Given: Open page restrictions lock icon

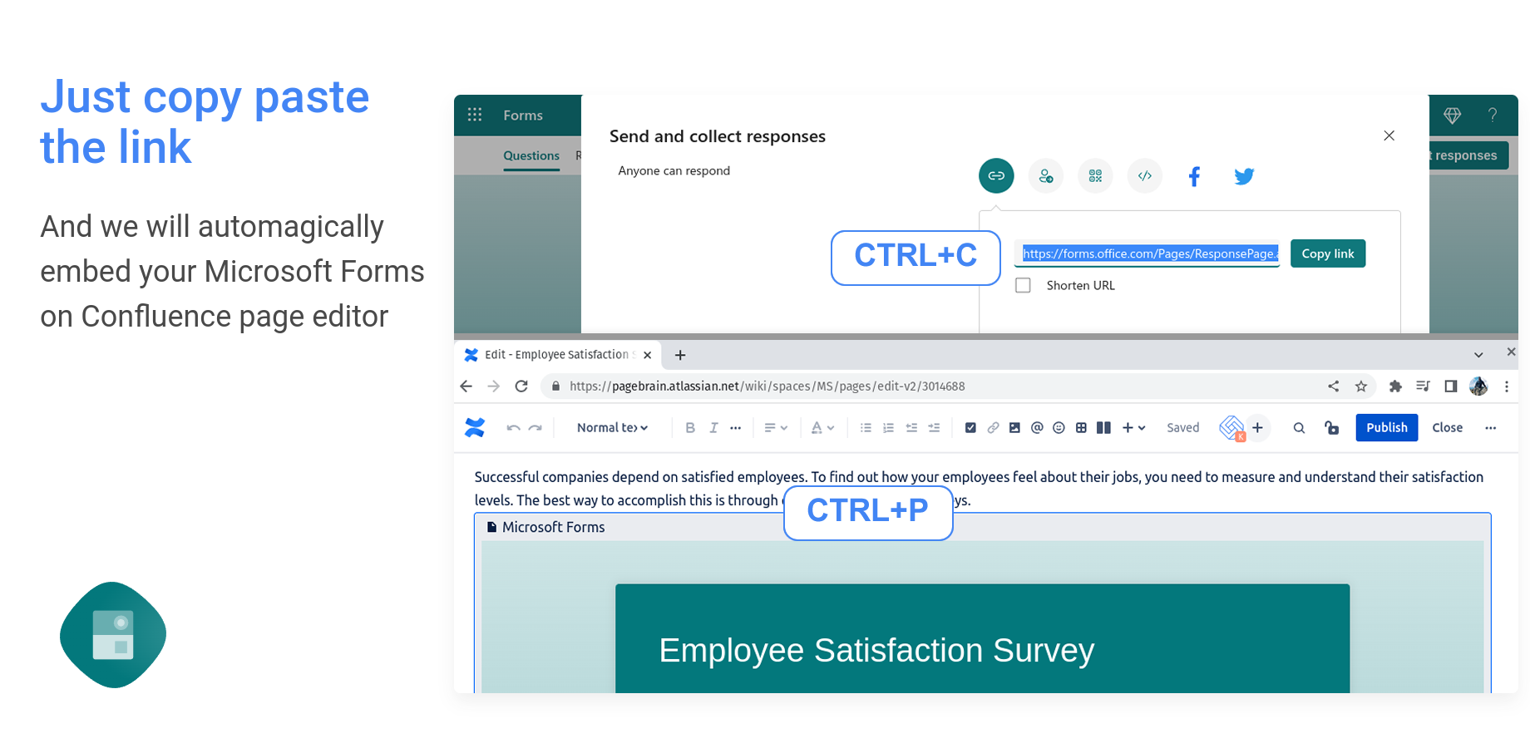Looking at the screenshot, I should coord(1332,428).
